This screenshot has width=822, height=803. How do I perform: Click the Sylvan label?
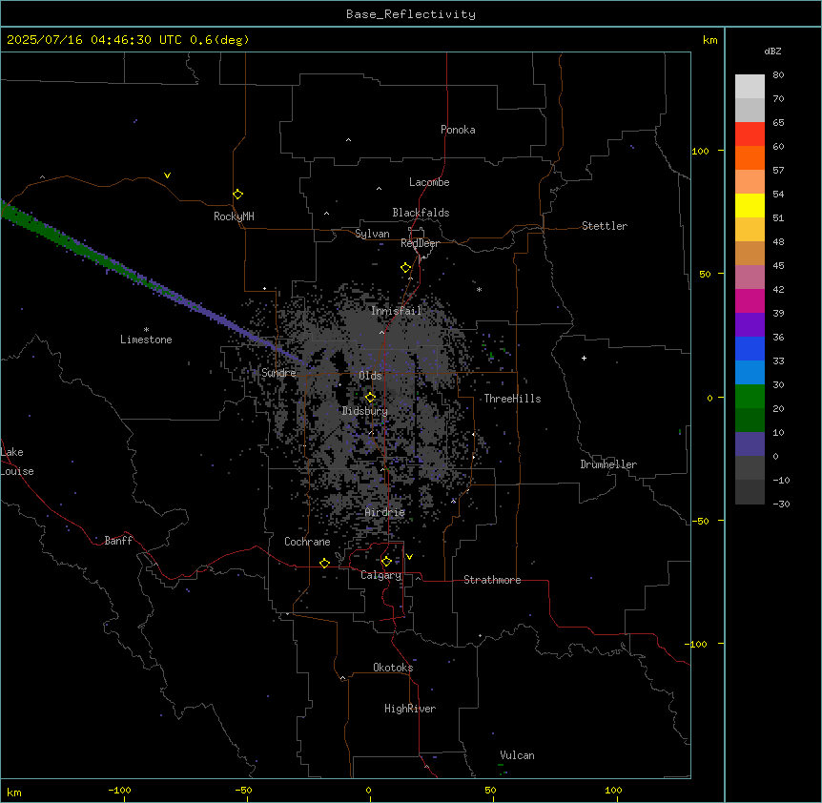pos(372,234)
